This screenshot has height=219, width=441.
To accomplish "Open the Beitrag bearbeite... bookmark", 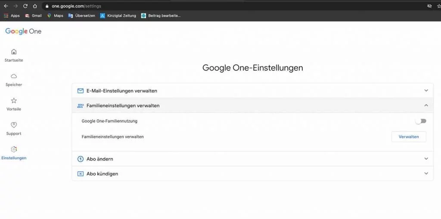I will click(161, 16).
